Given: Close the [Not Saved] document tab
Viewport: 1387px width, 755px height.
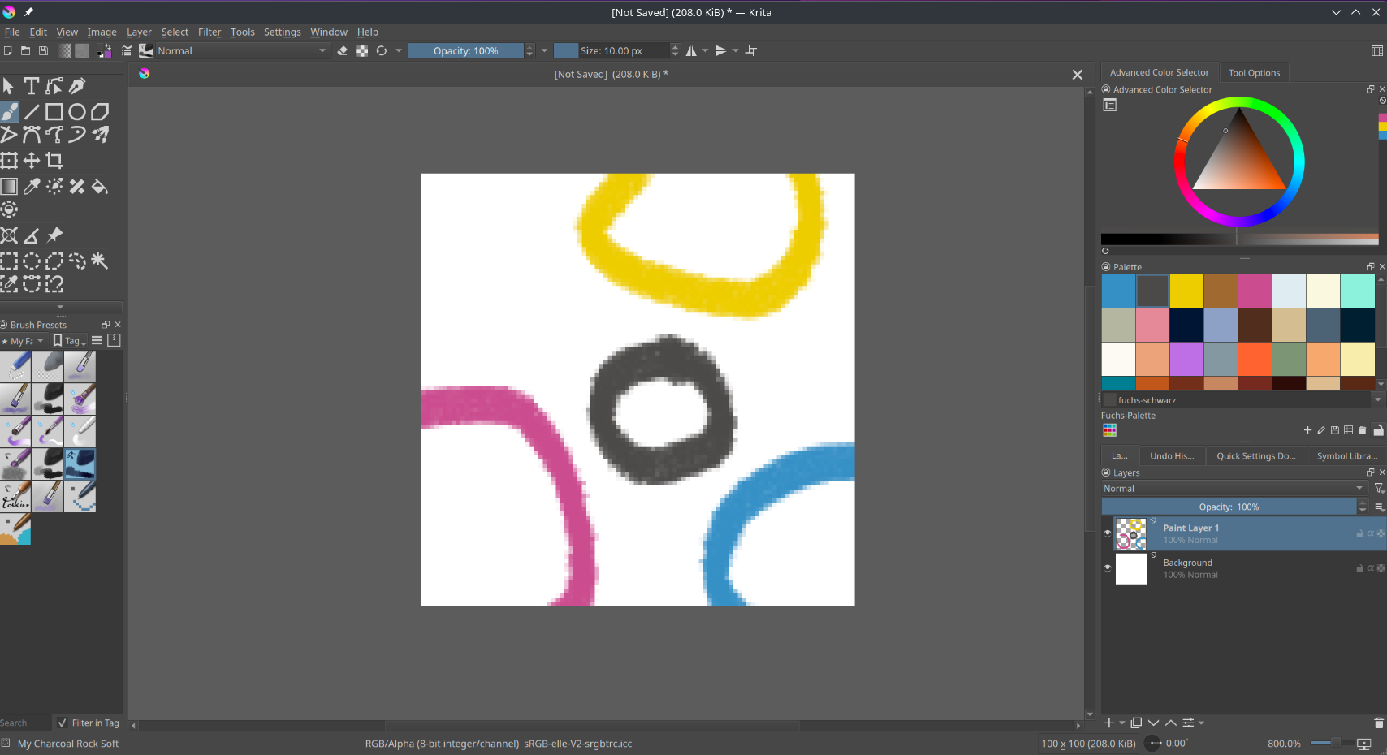Looking at the screenshot, I should click(x=1077, y=75).
